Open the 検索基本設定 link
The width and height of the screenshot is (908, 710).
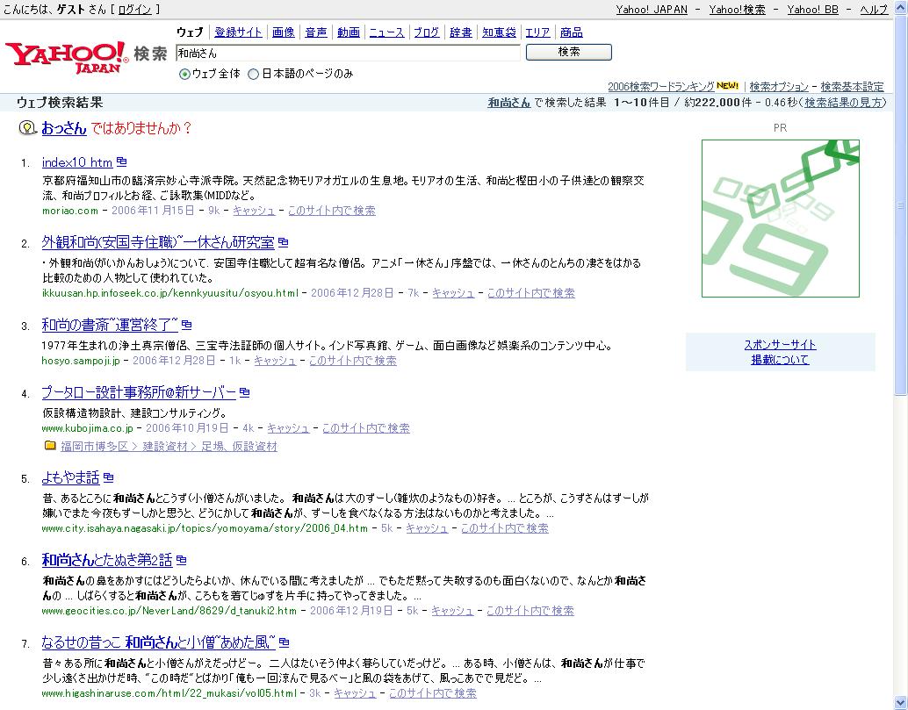(x=853, y=86)
